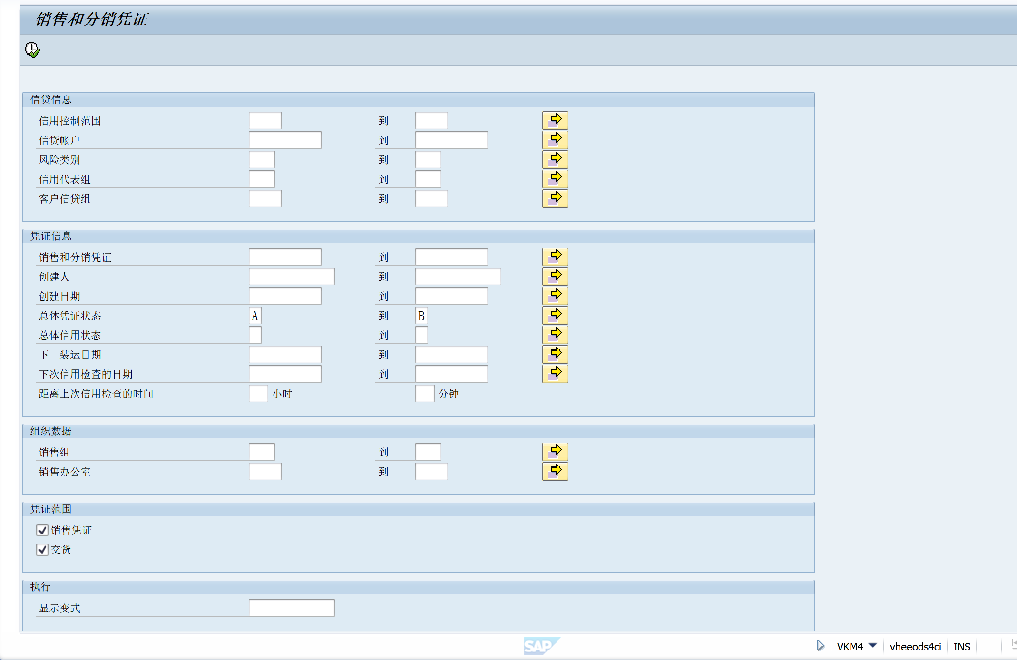
Task: Click the 风险类别 from field
Action: 262,159
